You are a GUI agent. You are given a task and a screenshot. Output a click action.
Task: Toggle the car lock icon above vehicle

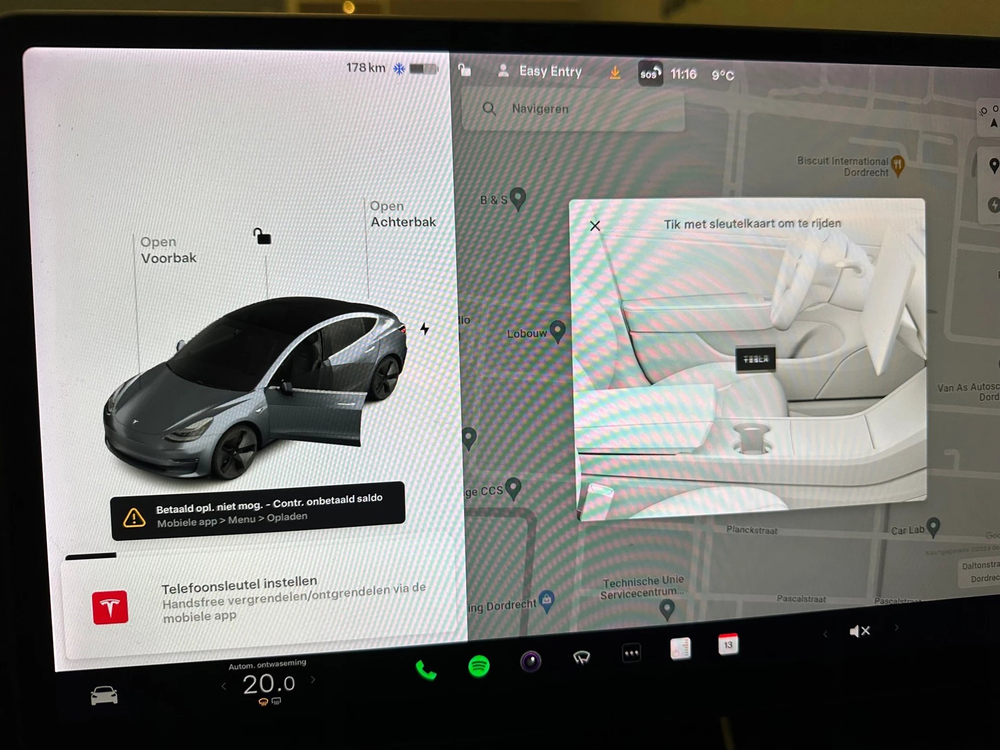[262, 236]
